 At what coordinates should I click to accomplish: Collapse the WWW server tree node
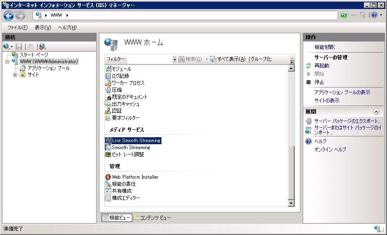[x=7, y=62]
